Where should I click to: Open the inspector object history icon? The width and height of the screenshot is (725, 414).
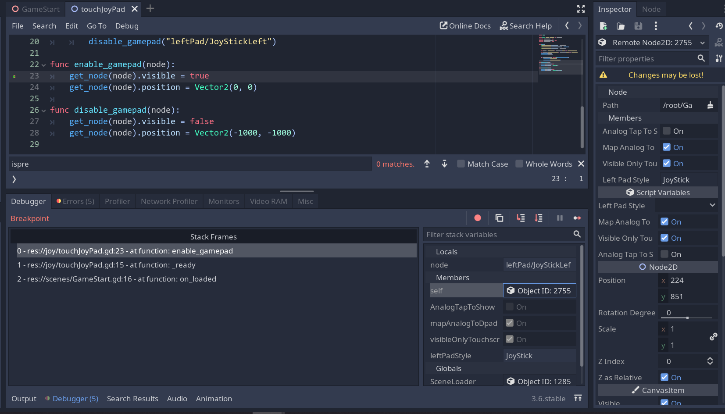719,26
